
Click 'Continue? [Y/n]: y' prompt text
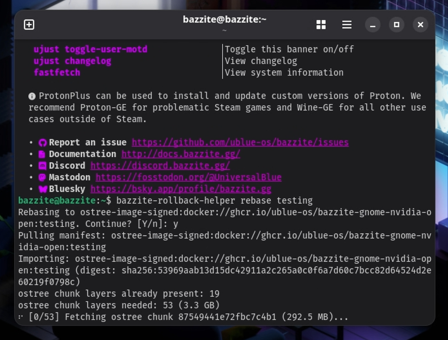click(132, 224)
